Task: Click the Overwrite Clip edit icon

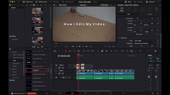Action: click(88, 51)
